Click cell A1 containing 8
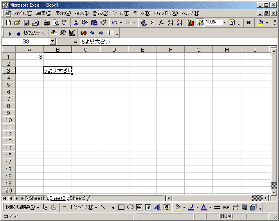279x221 pixels. [29, 57]
